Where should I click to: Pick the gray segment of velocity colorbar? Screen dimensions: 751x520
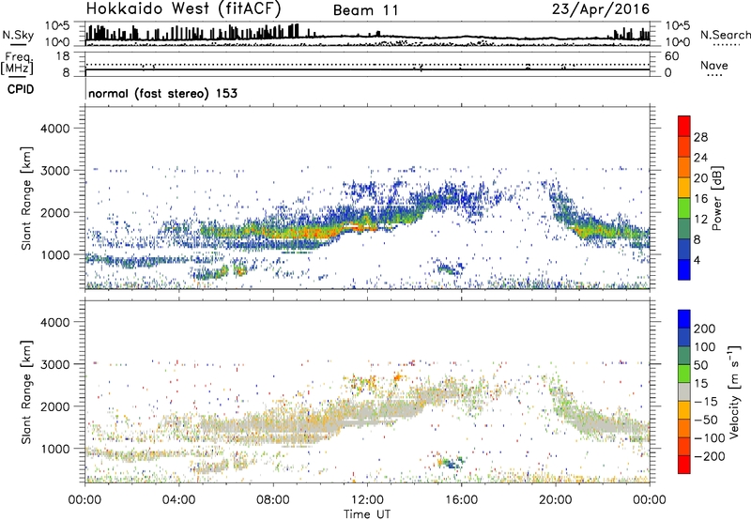click(x=684, y=391)
